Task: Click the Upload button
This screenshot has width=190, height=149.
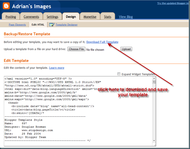Action: point(126,49)
